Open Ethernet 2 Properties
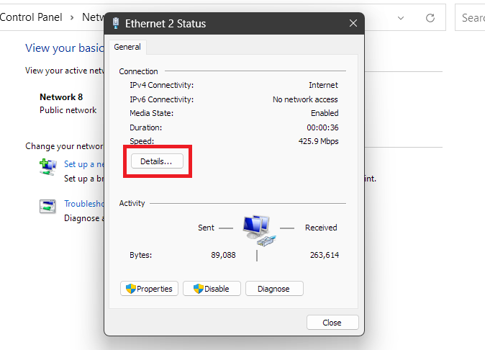Viewport: 485px width, 350px height. 150,289
